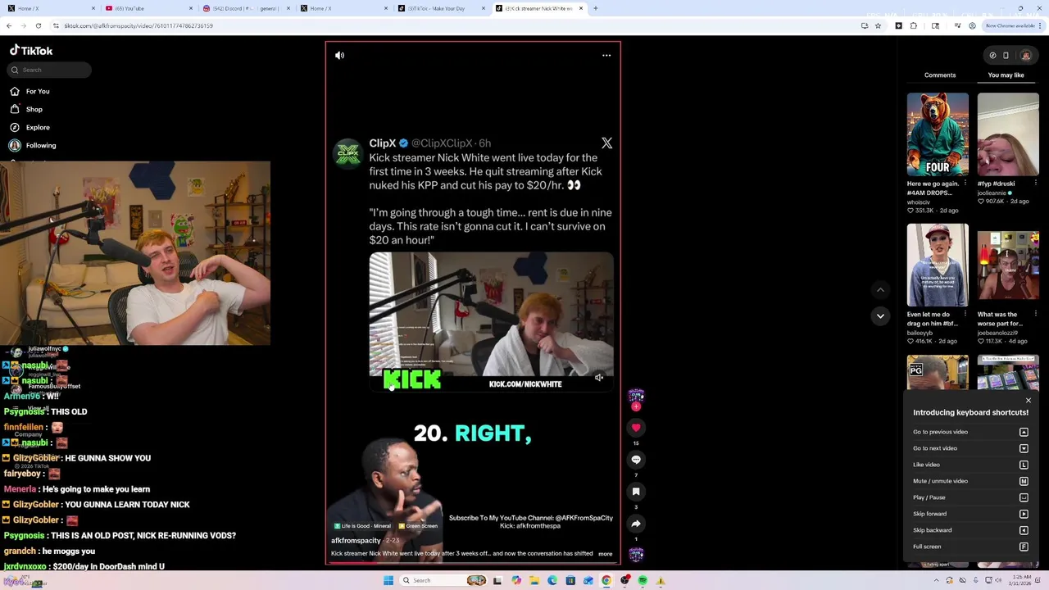Switch to the Comments tab

939,75
